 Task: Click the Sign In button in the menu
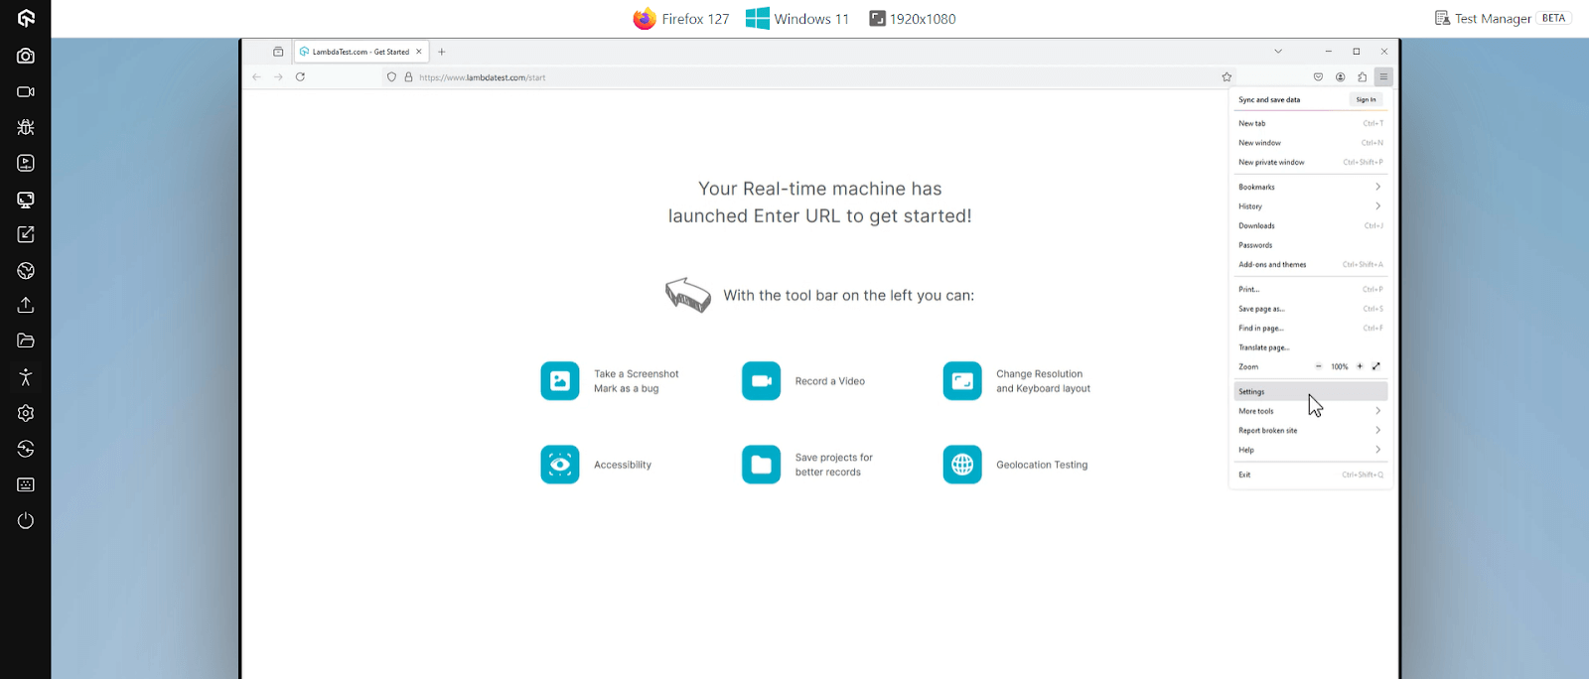(x=1366, y=99)
